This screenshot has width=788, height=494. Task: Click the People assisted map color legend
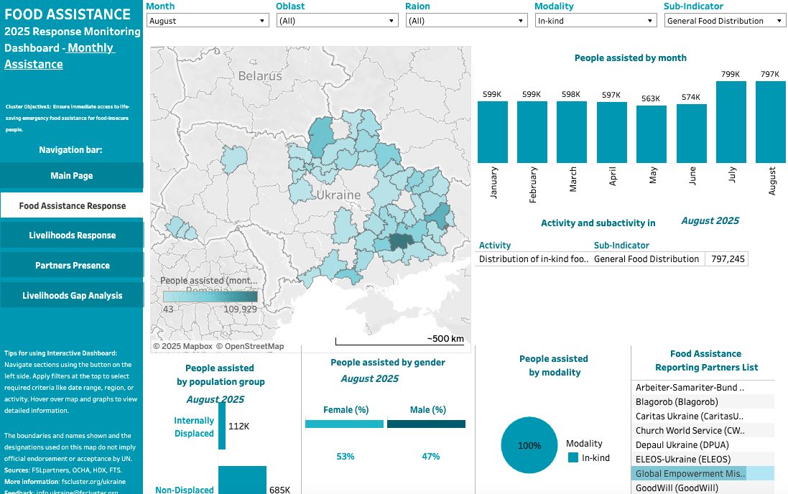pos(210,297)
